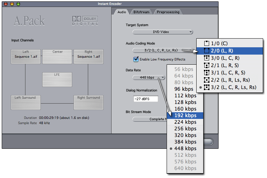267x178 pixels.
Task: Minimize the Instant Encoder window
Action: pyautogui.click(x=12, y=4)
